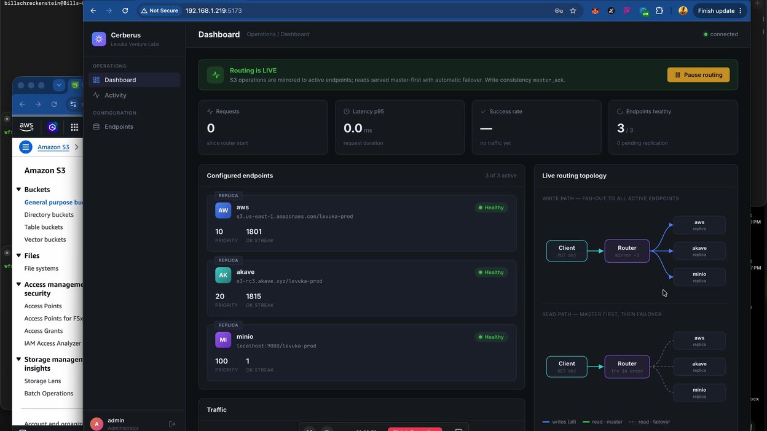Screen dimensions: 767x431
Task: Click the browser back arrow in Cerberus window
Action: 93,10
